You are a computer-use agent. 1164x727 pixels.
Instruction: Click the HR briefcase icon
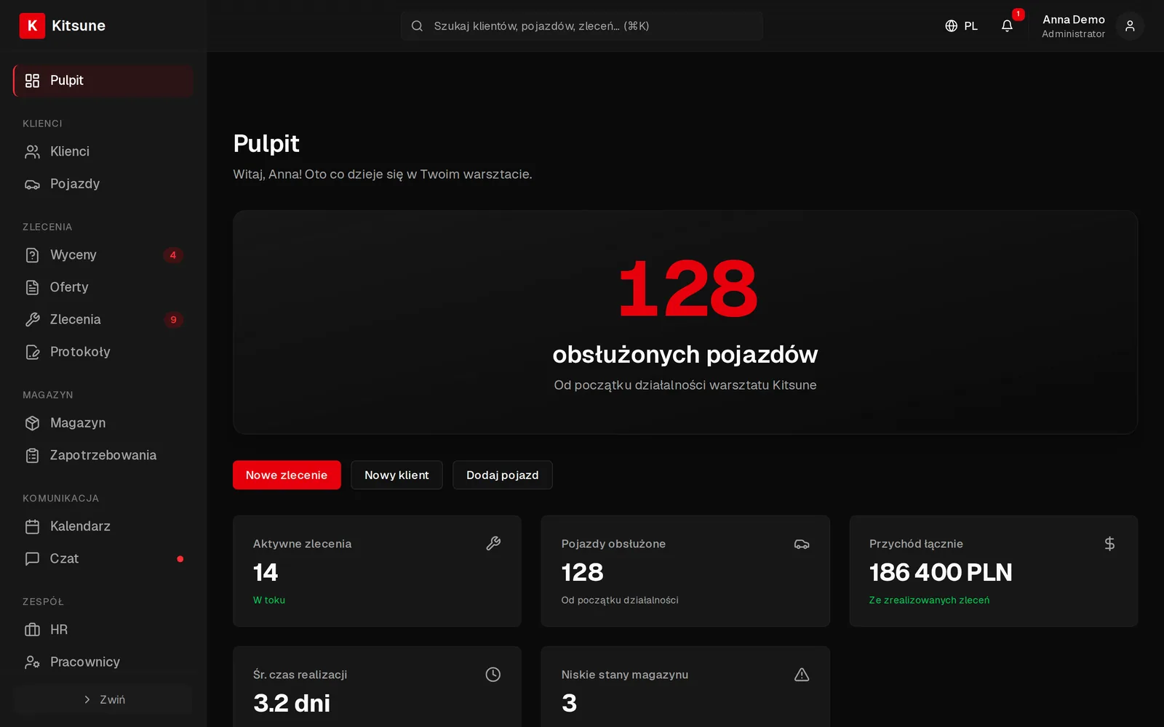pyautogui.click(x=32, y=630)
